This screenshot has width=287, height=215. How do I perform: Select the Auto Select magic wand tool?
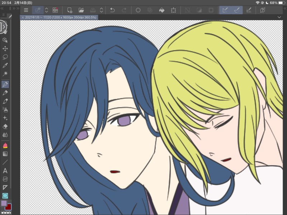point(5,74)
